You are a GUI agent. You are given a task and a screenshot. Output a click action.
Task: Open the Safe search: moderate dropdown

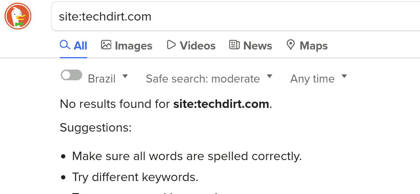[209, 79]
